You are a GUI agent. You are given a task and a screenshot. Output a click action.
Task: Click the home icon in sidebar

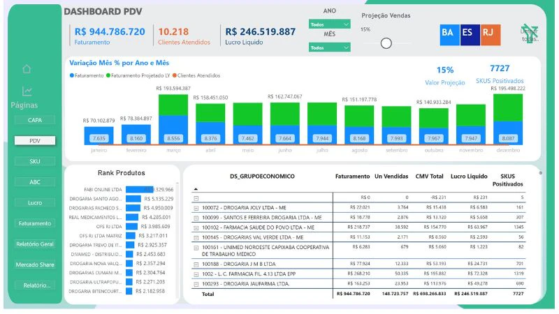(27, 69)
